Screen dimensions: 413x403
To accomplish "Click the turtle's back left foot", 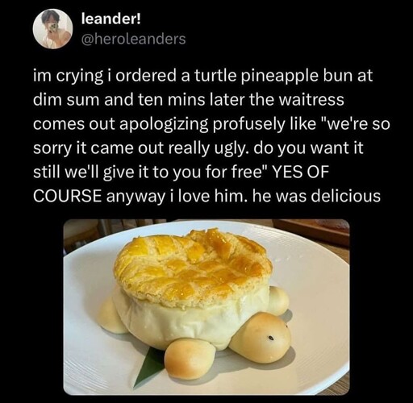I will coord(111,315).
